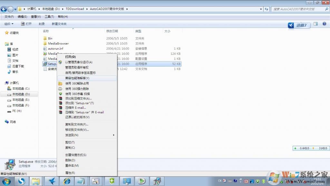Open Internet Explorer from taskbar
Screen dimensions: 330x186
(66, 181)
